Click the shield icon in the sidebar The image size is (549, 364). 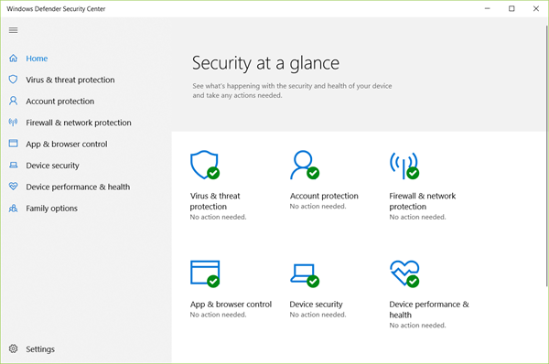click(x=14, y=80)
